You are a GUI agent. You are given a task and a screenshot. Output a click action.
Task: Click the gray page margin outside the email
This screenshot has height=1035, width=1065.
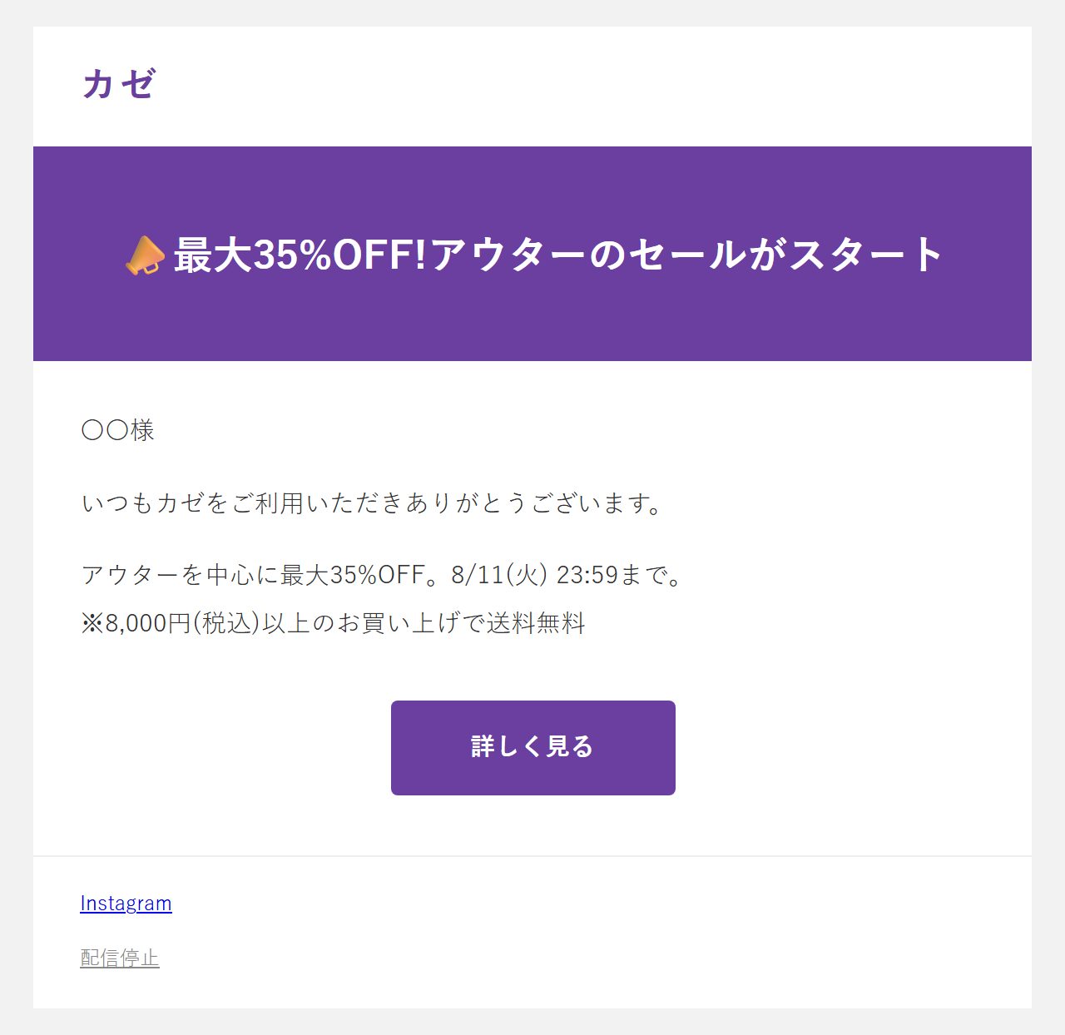(x=16, y=516)
